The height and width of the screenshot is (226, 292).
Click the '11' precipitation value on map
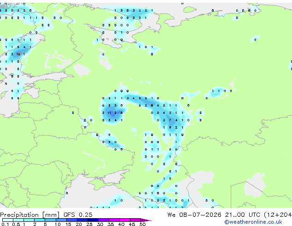[109, 113]
